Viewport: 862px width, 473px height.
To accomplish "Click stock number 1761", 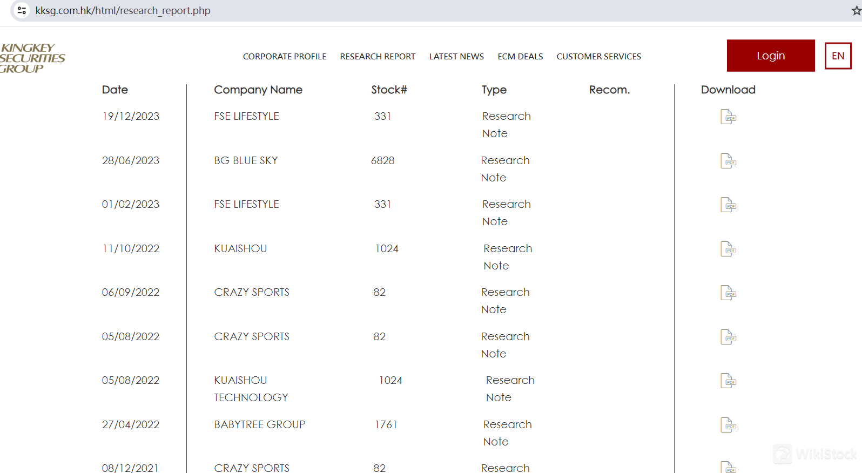I will tap(386, 424).
